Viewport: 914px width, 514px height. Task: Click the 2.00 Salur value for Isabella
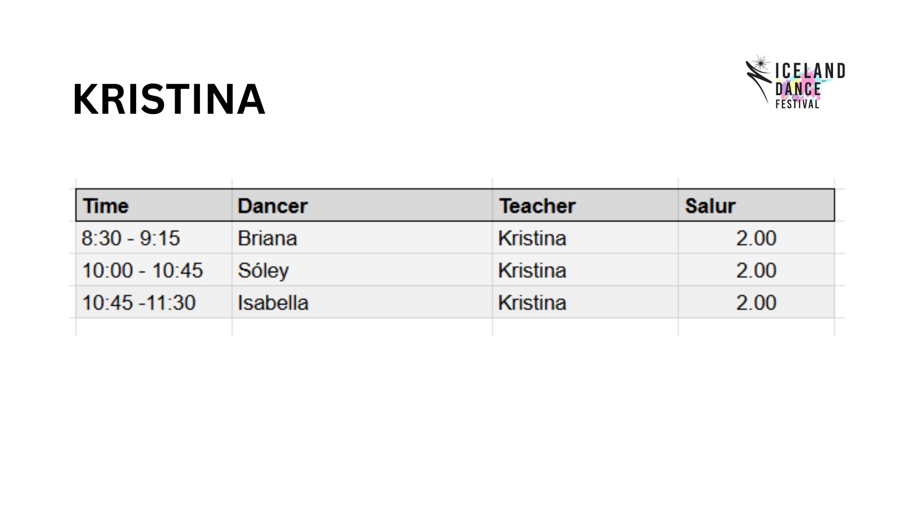tap(756, 303)
